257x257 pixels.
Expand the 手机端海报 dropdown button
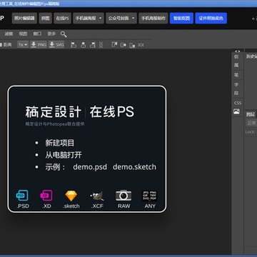[89, 18]
